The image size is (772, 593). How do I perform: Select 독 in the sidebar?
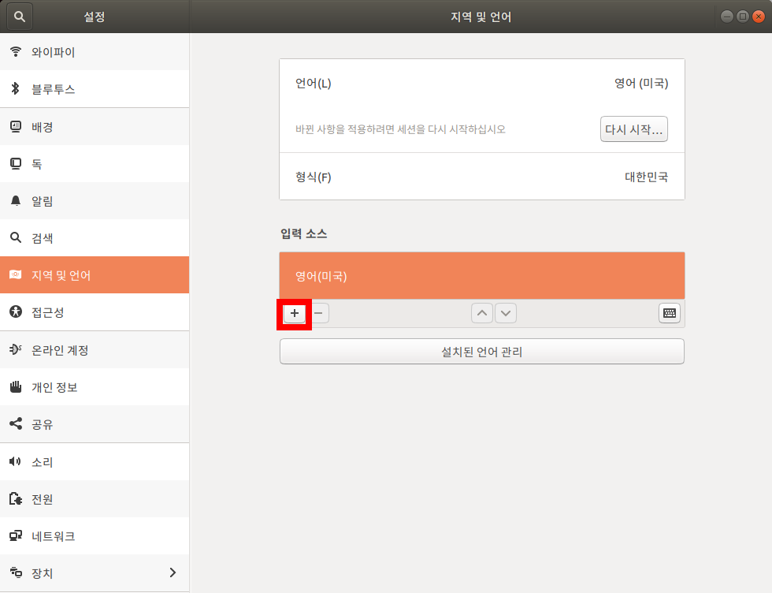tap(95, 164)
